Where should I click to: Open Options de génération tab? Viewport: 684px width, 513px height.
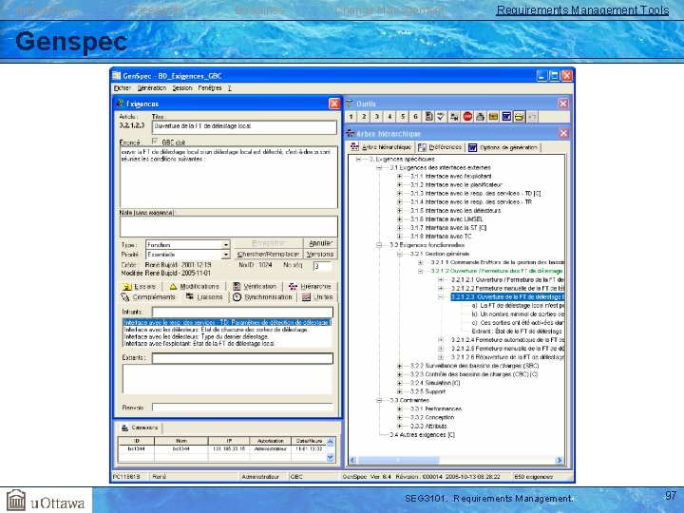[x=503, y=147]
